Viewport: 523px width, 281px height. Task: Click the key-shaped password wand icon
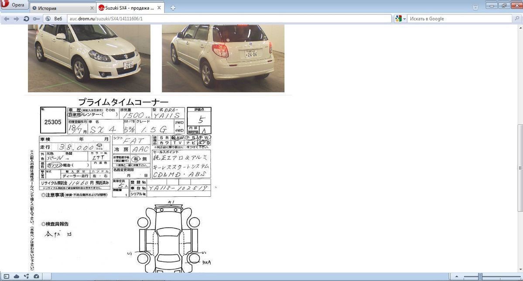coord(36,19)
